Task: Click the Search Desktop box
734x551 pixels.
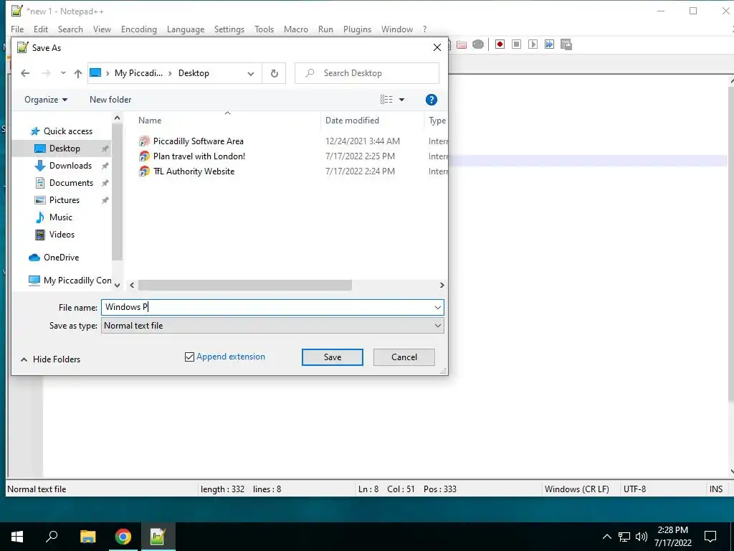Action: point(367,73)
